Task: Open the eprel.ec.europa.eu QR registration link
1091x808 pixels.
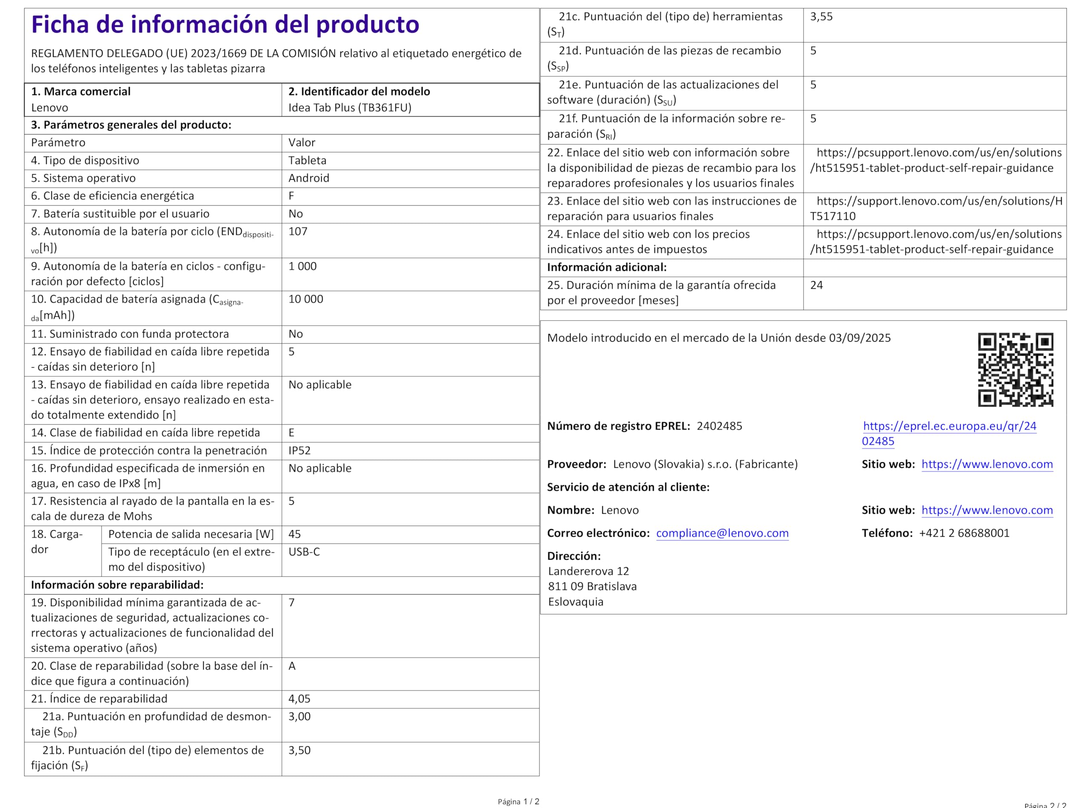Action: coord(949,433)
